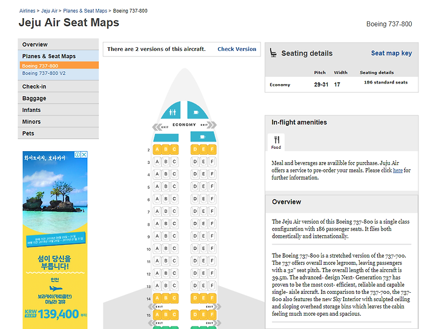Open the Baggage sidebar item
Image resolution: width=436 pixels, height=329 pixels.
coord(58,99)
